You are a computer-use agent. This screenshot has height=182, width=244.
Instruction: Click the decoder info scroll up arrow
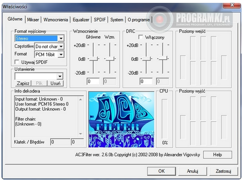[x=81, y=100]
